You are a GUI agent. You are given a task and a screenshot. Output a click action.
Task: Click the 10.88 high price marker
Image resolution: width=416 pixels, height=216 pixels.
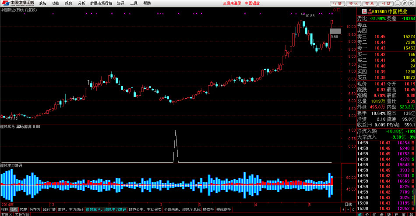310,16
